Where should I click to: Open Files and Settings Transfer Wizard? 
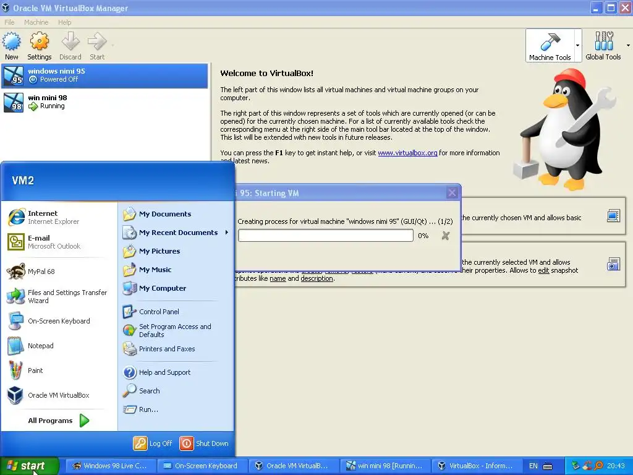pyautogui.click(x=59, y=296)
